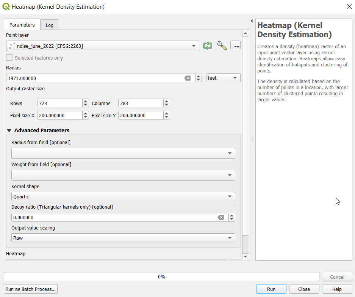Open the Help button

[x=337, y=289]
